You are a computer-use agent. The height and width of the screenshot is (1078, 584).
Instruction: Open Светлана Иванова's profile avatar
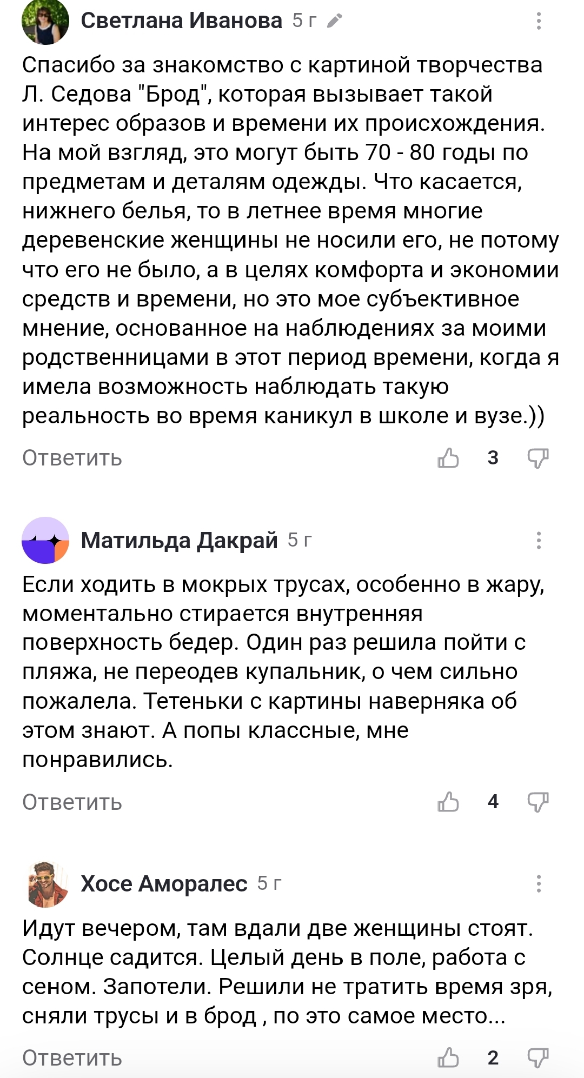45,21
